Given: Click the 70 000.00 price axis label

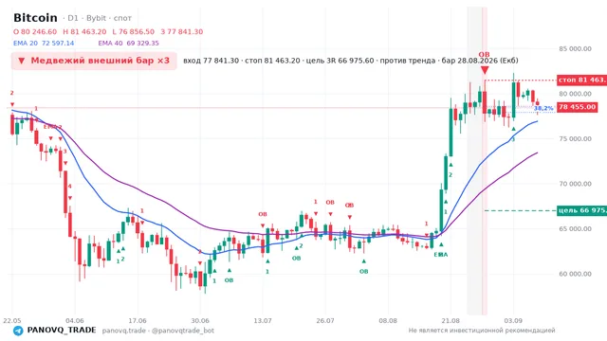Looking at the screenshot, I should coord(575,184).
